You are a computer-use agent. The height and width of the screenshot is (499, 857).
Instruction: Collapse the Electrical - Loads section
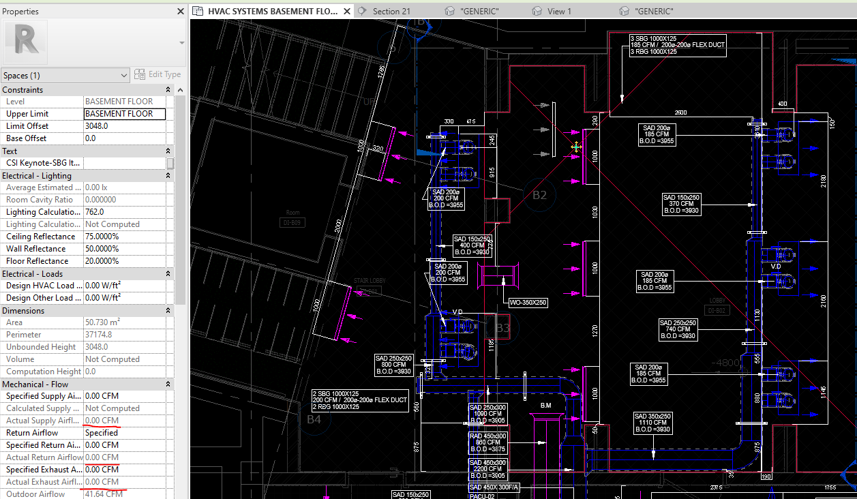[168, 273]
